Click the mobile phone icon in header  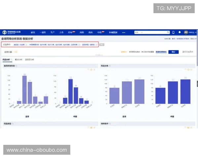(x=173, y=32)
